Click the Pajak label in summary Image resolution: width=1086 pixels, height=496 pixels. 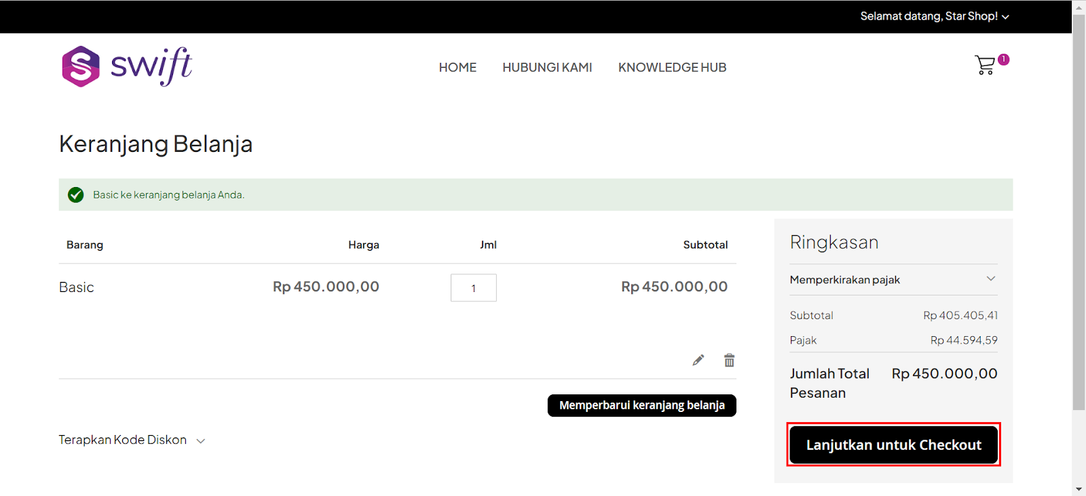pos(803,341)
